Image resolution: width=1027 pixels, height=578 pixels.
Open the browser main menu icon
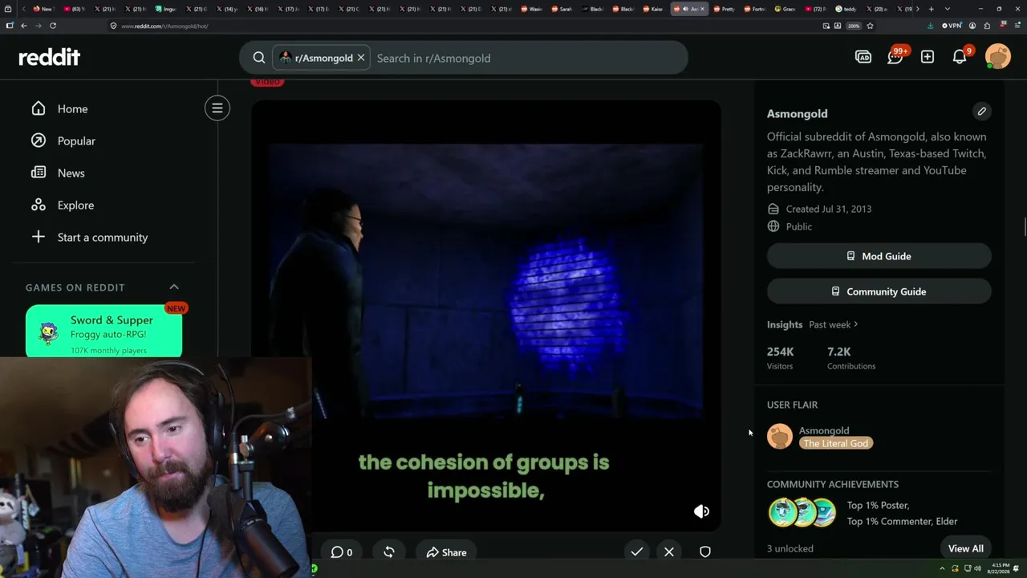(1017, 26)
